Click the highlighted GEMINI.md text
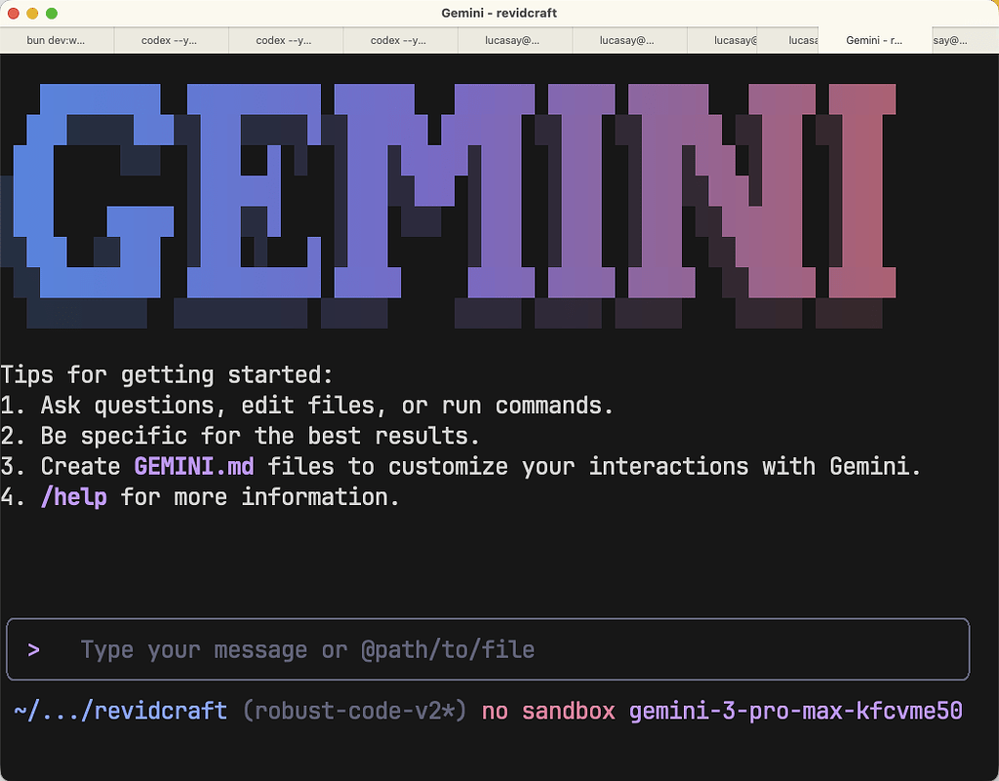Image resolution: width=999 pixels, height=781 pixels. pos(194,467)
